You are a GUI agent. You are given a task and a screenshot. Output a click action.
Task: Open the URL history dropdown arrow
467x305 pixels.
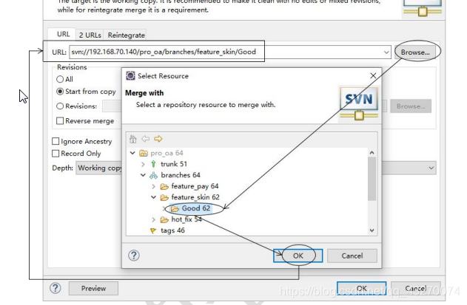point(386,52)
